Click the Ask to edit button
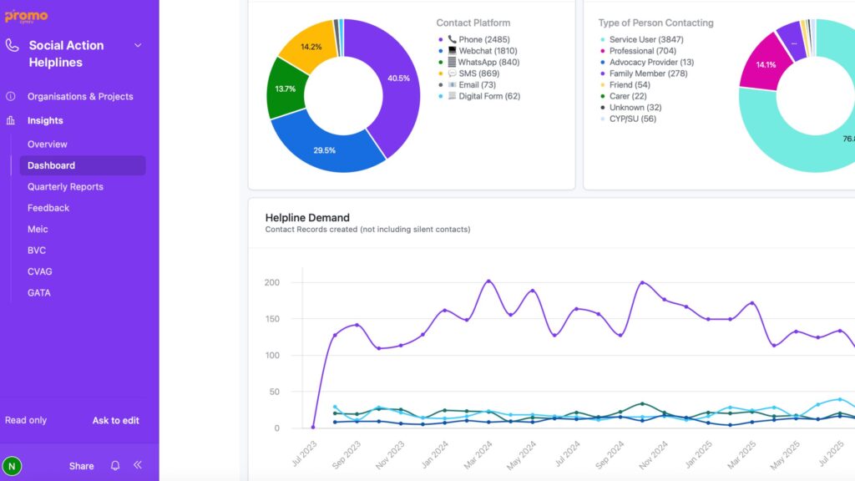This screenshot has height=481, width=855. coord(115,420)
